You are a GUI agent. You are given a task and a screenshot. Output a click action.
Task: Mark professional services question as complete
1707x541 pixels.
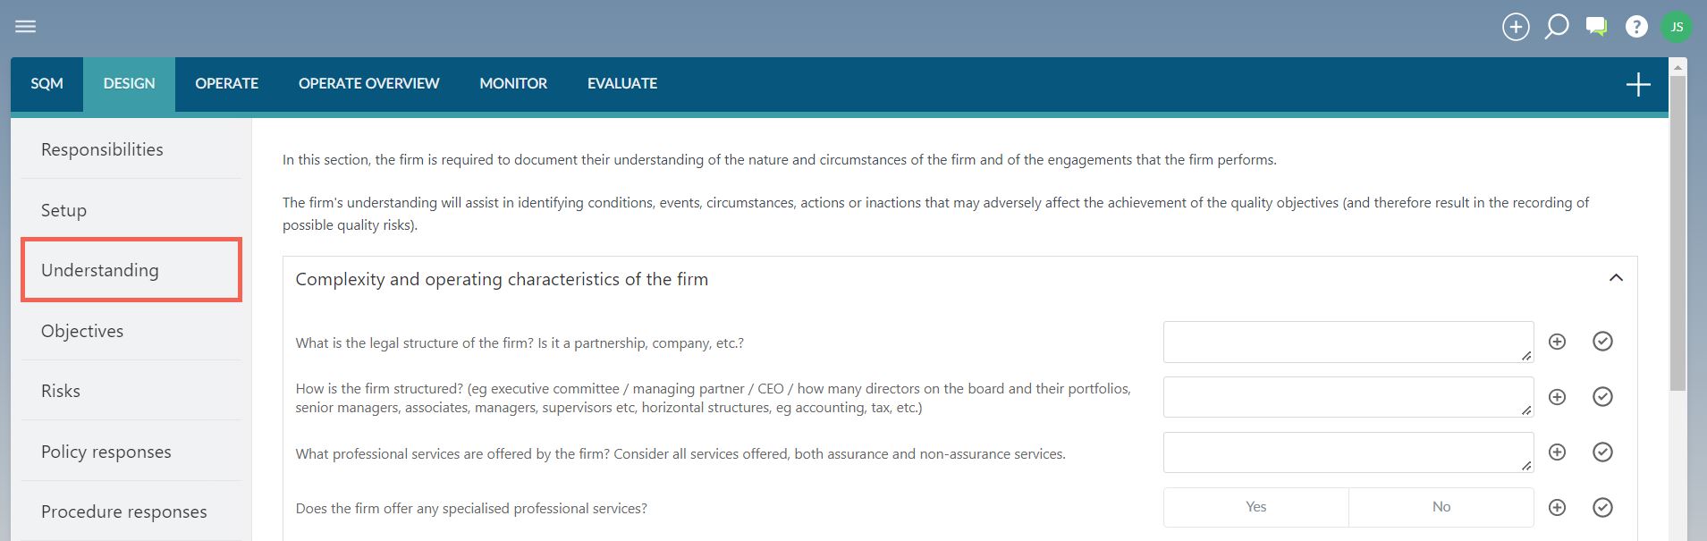(1602, 452)
